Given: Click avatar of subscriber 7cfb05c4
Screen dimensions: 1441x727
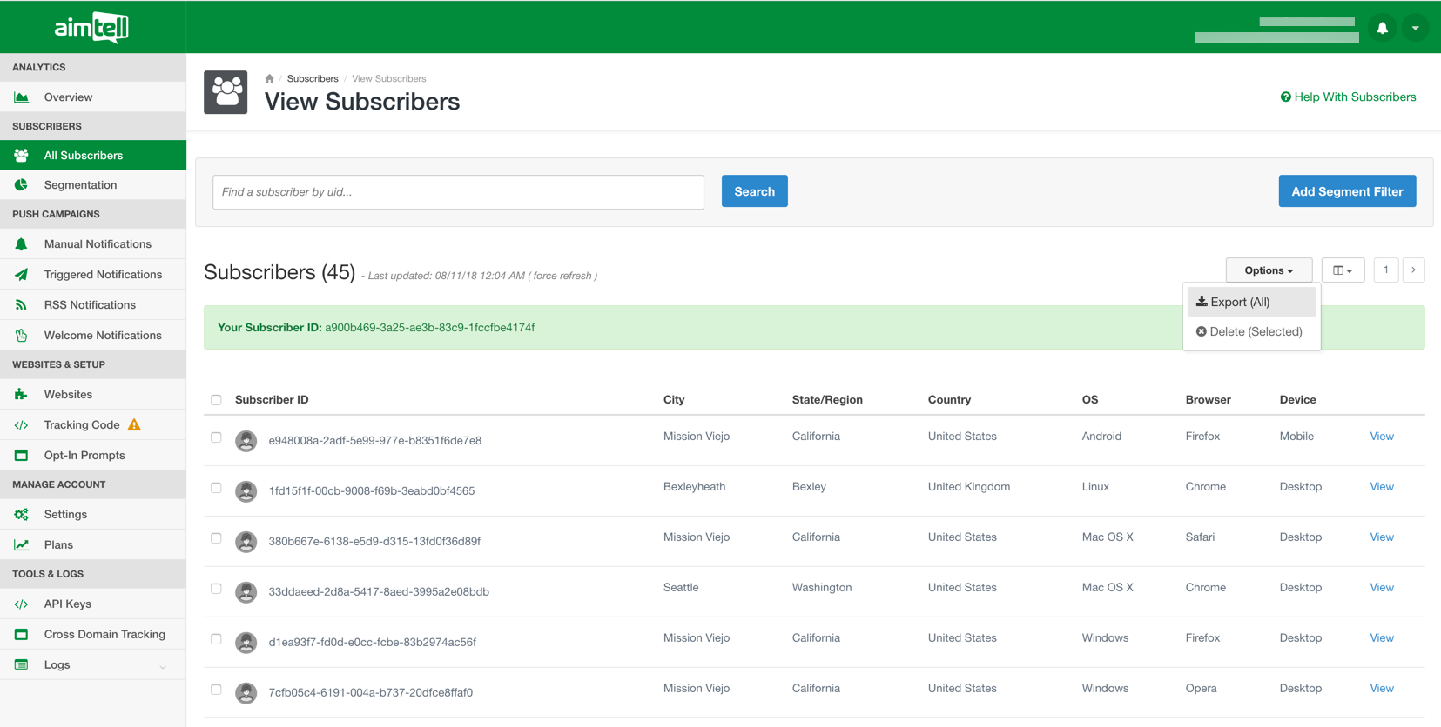Looking at the screenshot, I should click(246, 693).
